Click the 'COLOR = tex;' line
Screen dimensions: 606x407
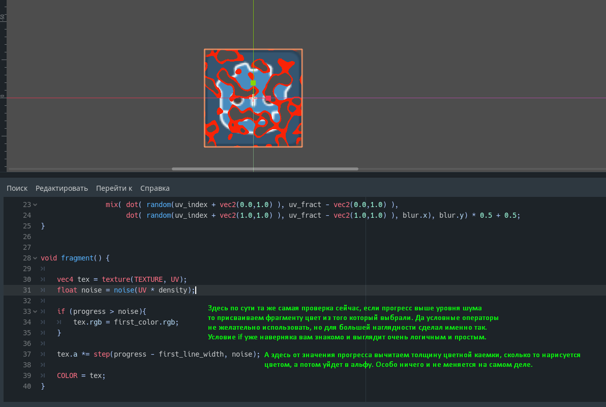[81, 375]
